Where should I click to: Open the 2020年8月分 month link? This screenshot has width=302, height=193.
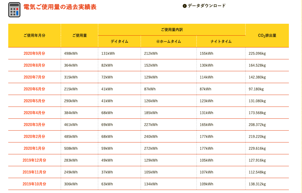tap(34, 65)
